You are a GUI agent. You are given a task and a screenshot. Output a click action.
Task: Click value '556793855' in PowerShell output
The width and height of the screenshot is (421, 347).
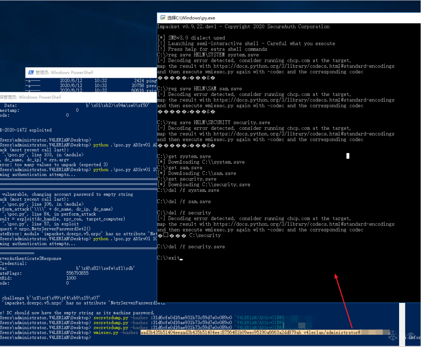coord(77,273)
